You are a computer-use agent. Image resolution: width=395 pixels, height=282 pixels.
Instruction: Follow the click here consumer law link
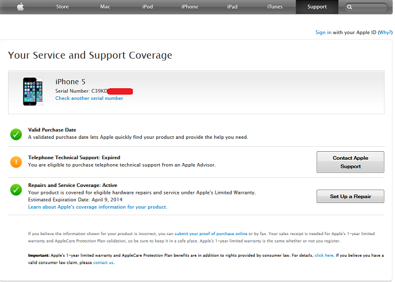click(x=324, y=255)
